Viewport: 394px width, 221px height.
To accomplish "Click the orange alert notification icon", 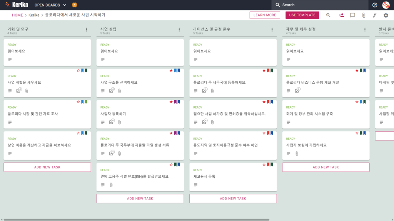I will (x=74, y=5).
